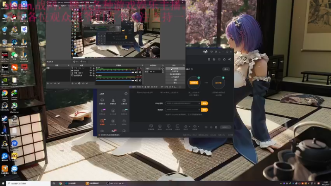Click the gift-box icon in streaming app header row
This screenshot has width=331, height=186.
coord(209,59)
